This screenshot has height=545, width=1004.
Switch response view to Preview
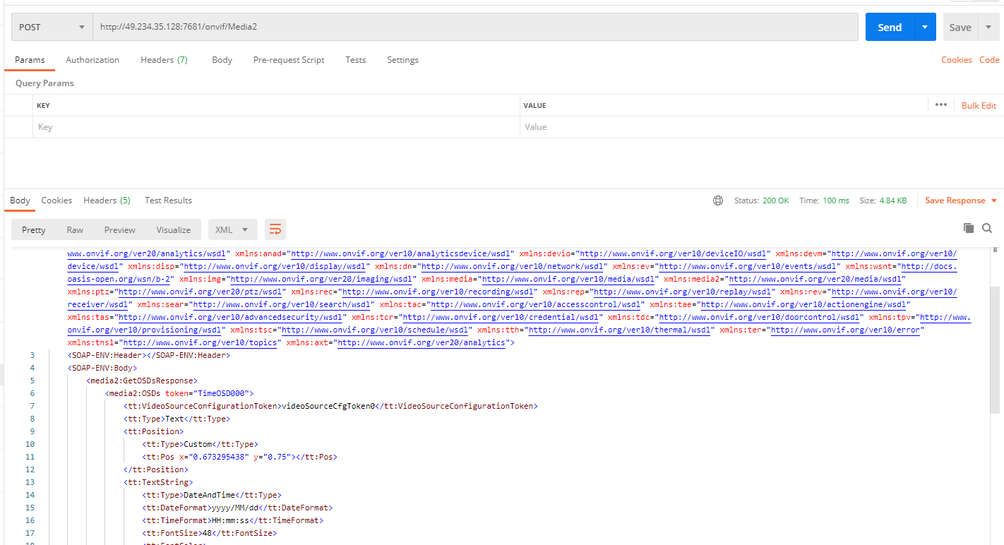120,229
